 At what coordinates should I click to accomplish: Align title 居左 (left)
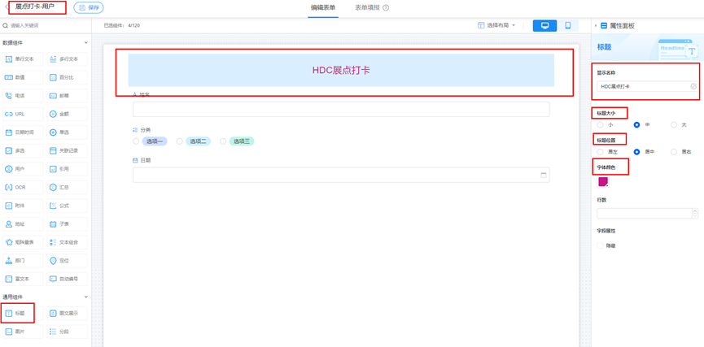[x=601, y=152]
